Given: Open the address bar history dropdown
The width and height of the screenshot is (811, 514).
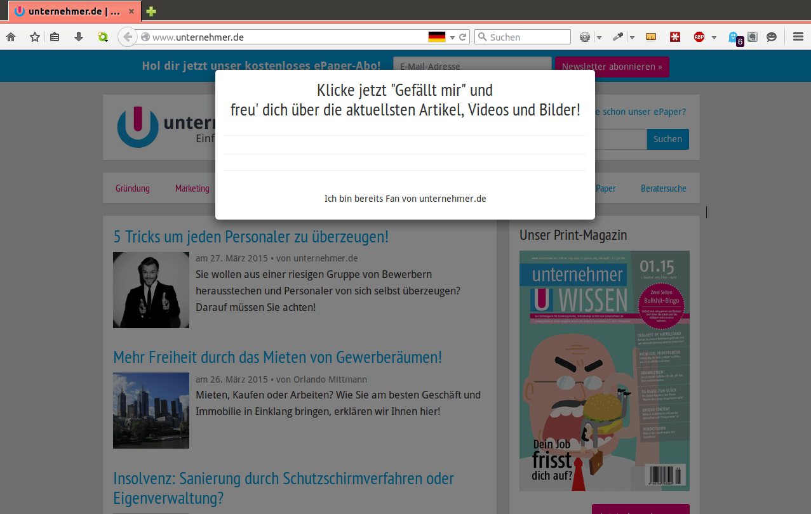Looking at the screenshot, I should [x=452, y=37].
